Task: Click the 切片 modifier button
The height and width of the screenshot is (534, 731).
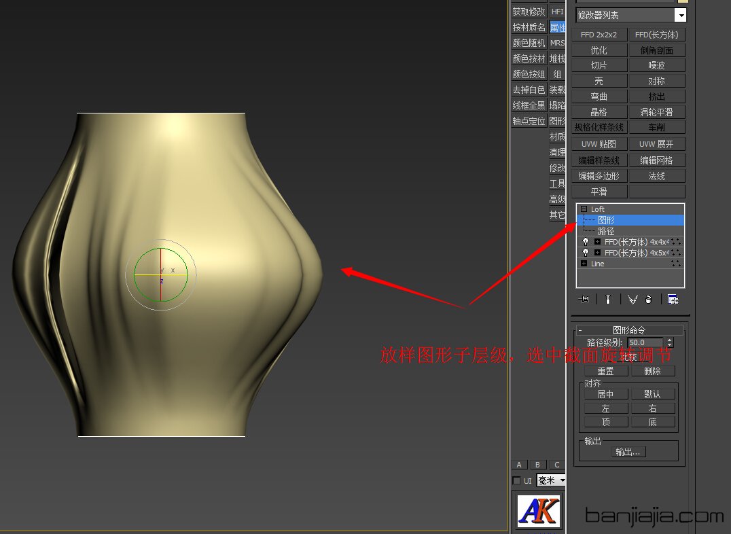Action: [x=599, y=65]
